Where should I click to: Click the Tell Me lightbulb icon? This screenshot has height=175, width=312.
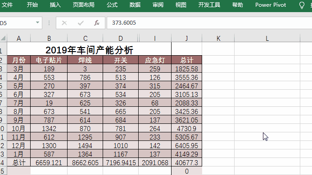tap(302, 5)
